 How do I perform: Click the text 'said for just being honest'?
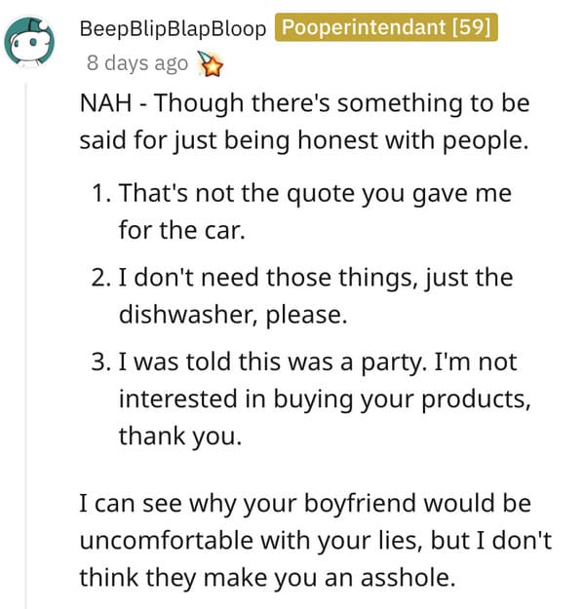[x=223, y=139]
